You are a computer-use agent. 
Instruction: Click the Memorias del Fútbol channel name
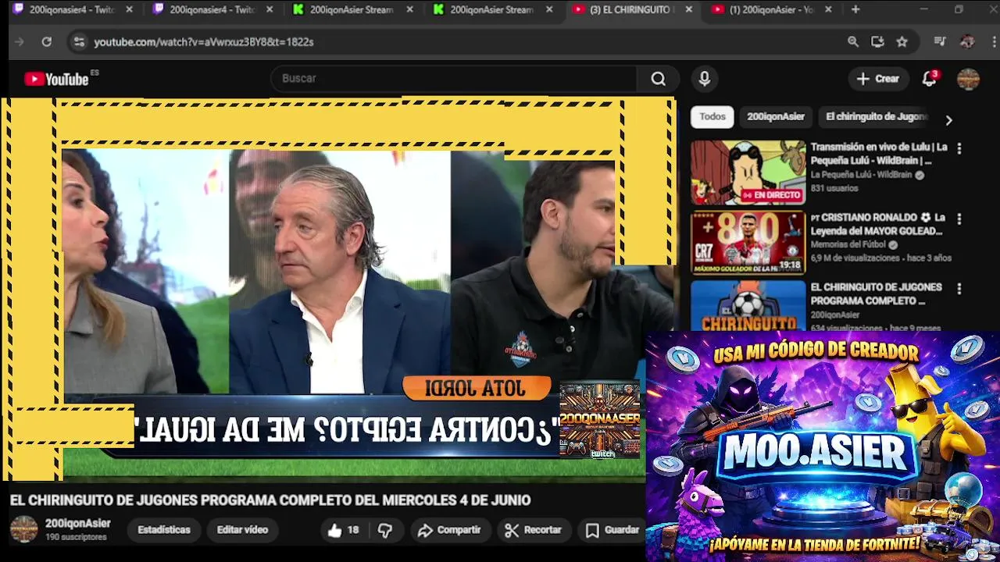pyautogui.click(x=848, y=244)
